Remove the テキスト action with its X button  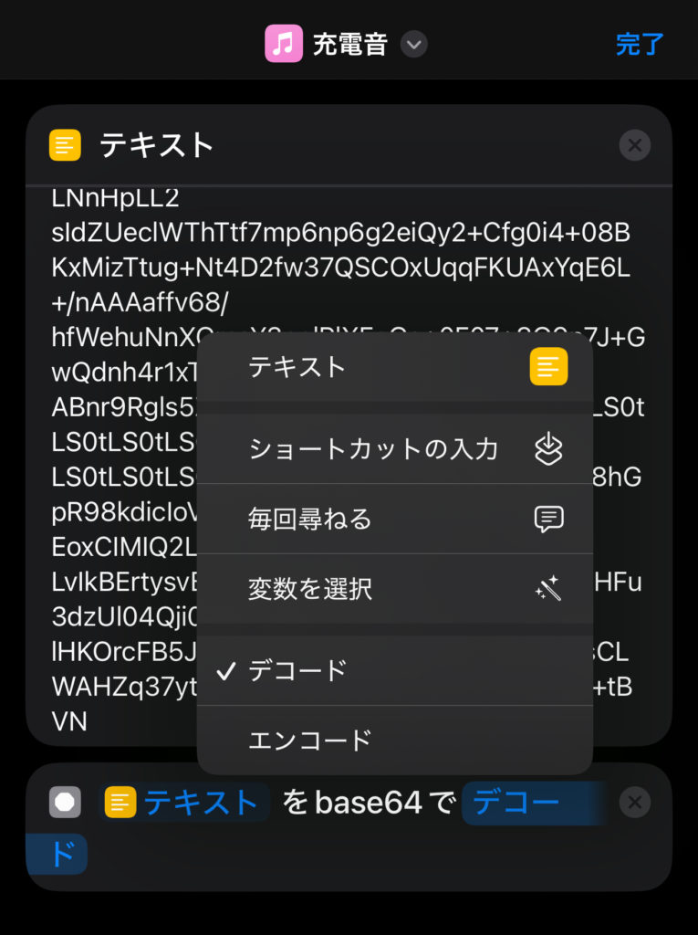point(634,145)
